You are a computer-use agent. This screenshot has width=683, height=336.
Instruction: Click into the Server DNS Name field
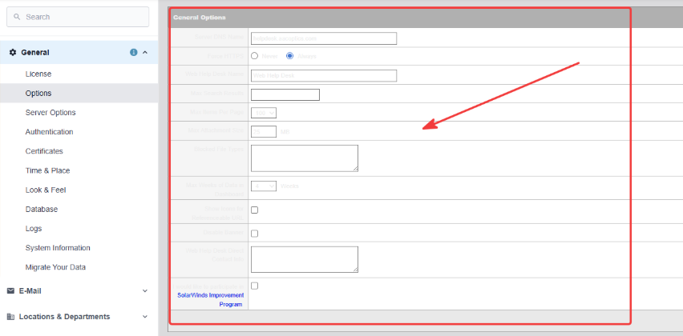tap(324, 38)
